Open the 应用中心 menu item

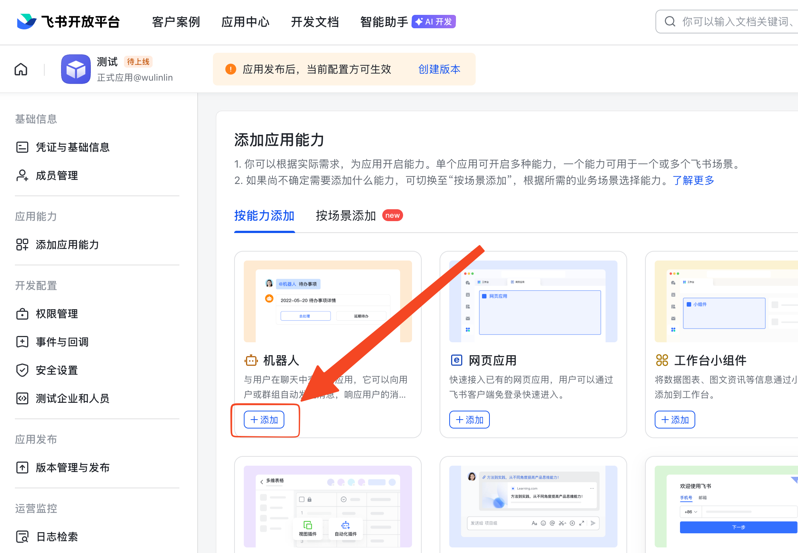[245, 22]
